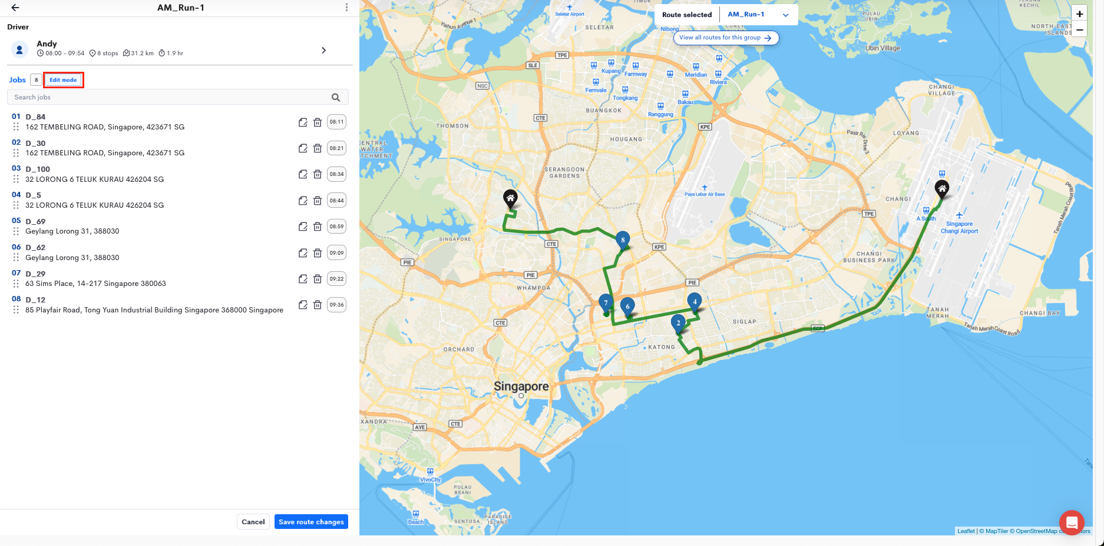Click the 08:44 time box for D_5
The image size is (1104, 546).
click(336, 201)
